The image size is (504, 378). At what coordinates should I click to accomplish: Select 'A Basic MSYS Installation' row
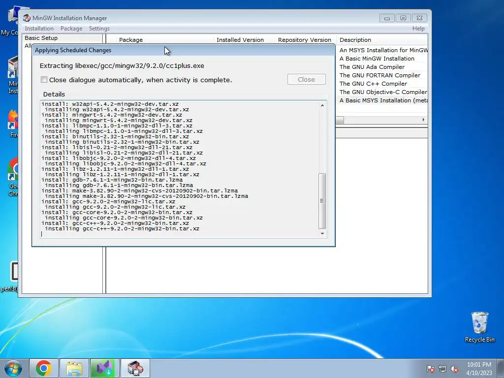click(x=383, y=100)
